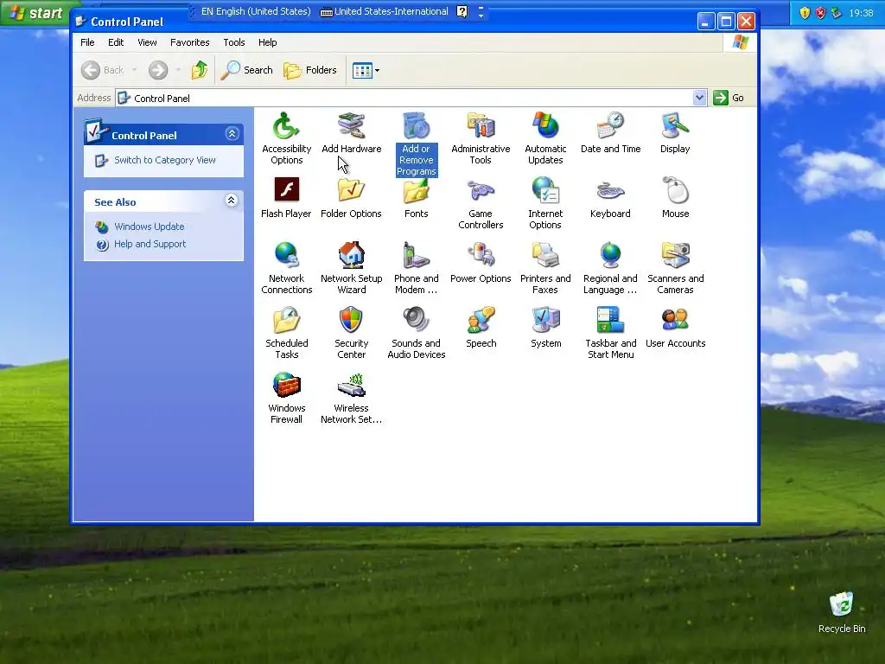Open Sounds and Audio Devices icon
This screenshot has width=885, height=664.
click(x=417, y=333)
